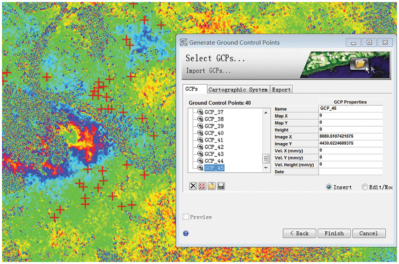Click the GCP_38 point marker icon
Viewport: 399px width, 264px height.
pyautogui.click(x=200, y=119)
